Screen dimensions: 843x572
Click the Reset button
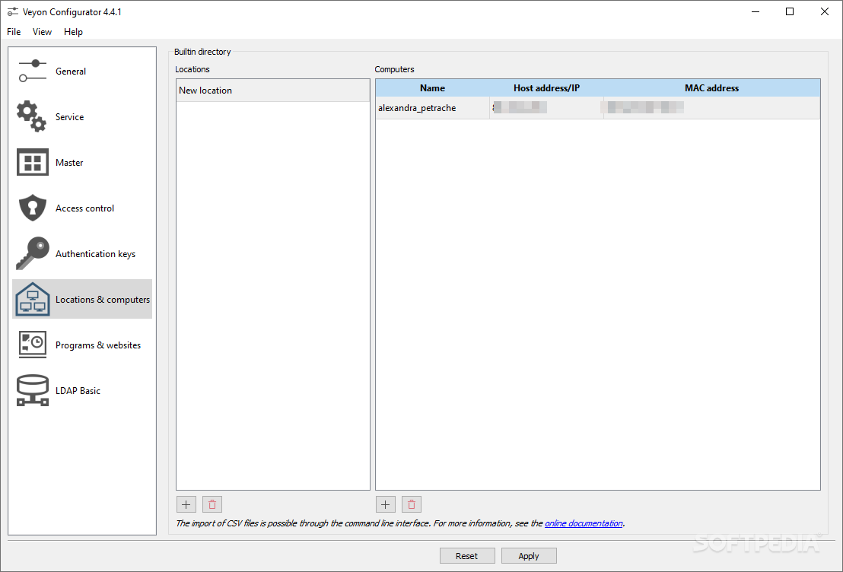click(466, 556)
